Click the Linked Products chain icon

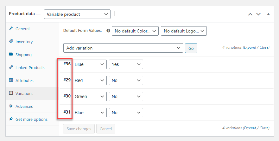pos(11,67)
